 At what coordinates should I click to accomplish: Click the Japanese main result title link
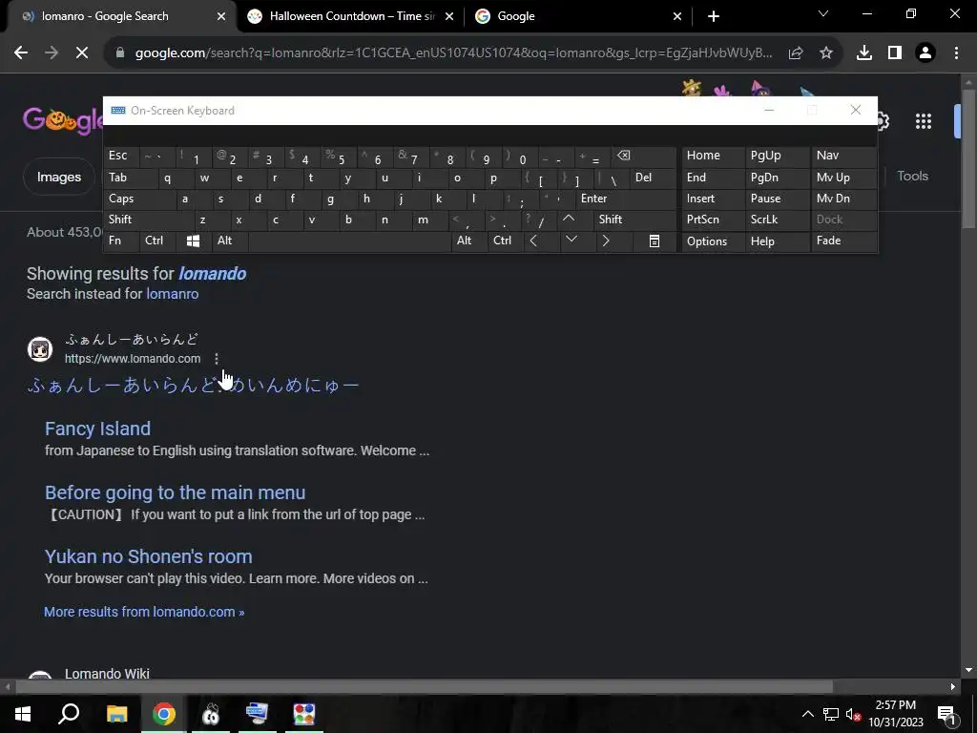pyautogui.click(x=193, y=386)
